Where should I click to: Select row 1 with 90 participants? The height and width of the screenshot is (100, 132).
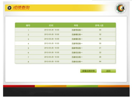pyautogui.click(x=65, y=30)
